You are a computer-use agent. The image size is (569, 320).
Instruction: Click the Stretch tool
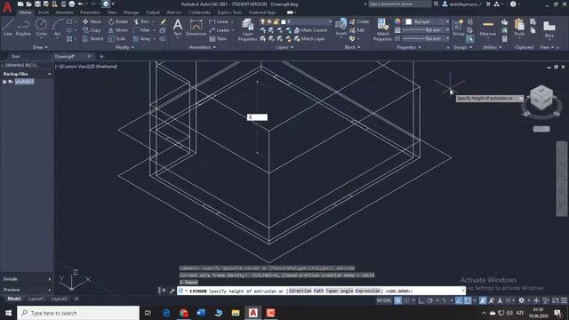point(92,39)
